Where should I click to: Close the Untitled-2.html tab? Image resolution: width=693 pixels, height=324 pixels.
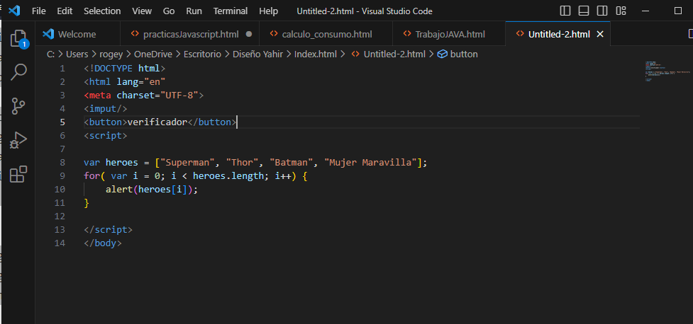click(600, 34)
